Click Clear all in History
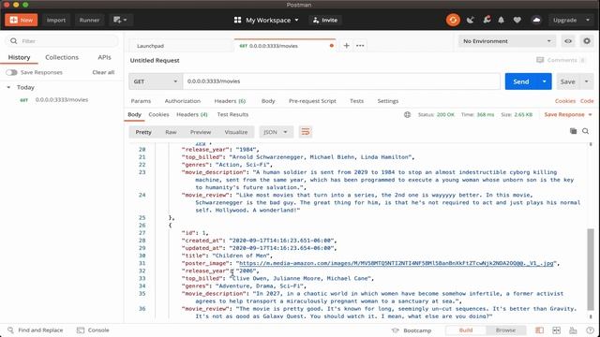600x337 pixels. coord(103,72)
